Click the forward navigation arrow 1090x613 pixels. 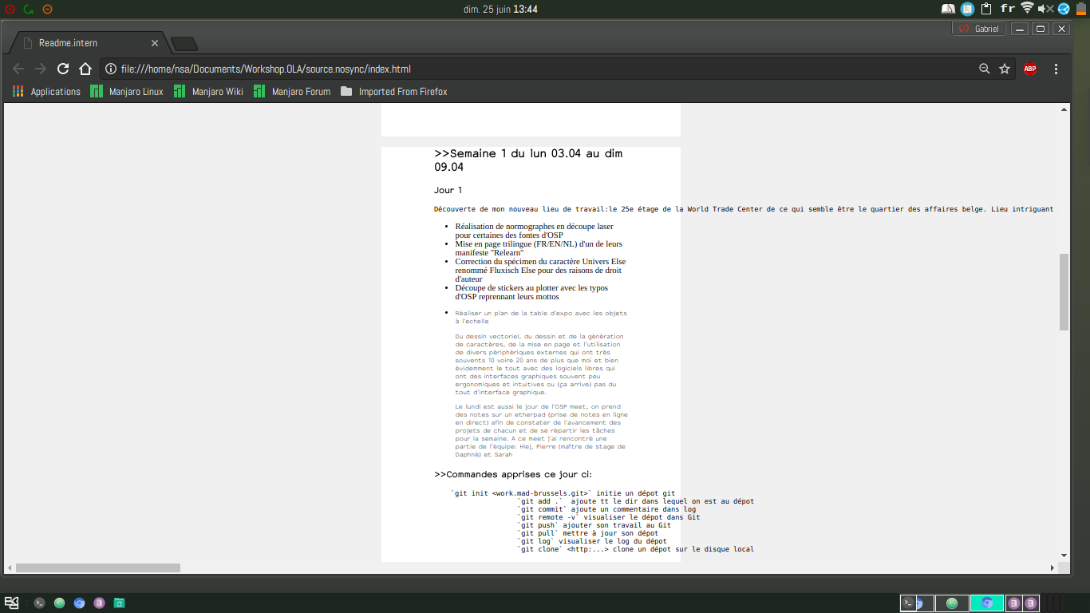[41, 69]
